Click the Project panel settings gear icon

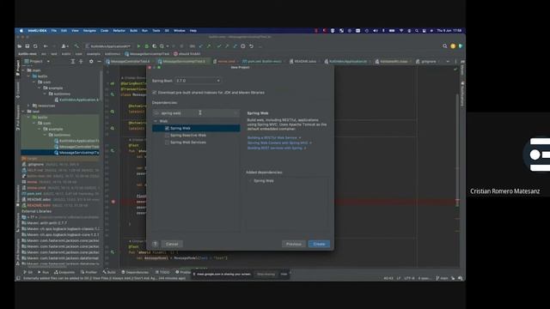[91, 61]
